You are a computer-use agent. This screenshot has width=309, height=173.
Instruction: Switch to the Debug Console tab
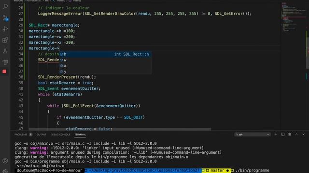[60, 135]
